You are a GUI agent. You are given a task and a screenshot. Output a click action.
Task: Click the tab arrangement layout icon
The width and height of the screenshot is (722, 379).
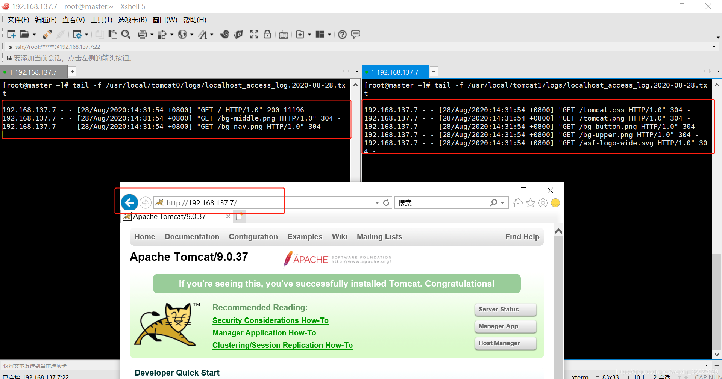tap(320, 34)
